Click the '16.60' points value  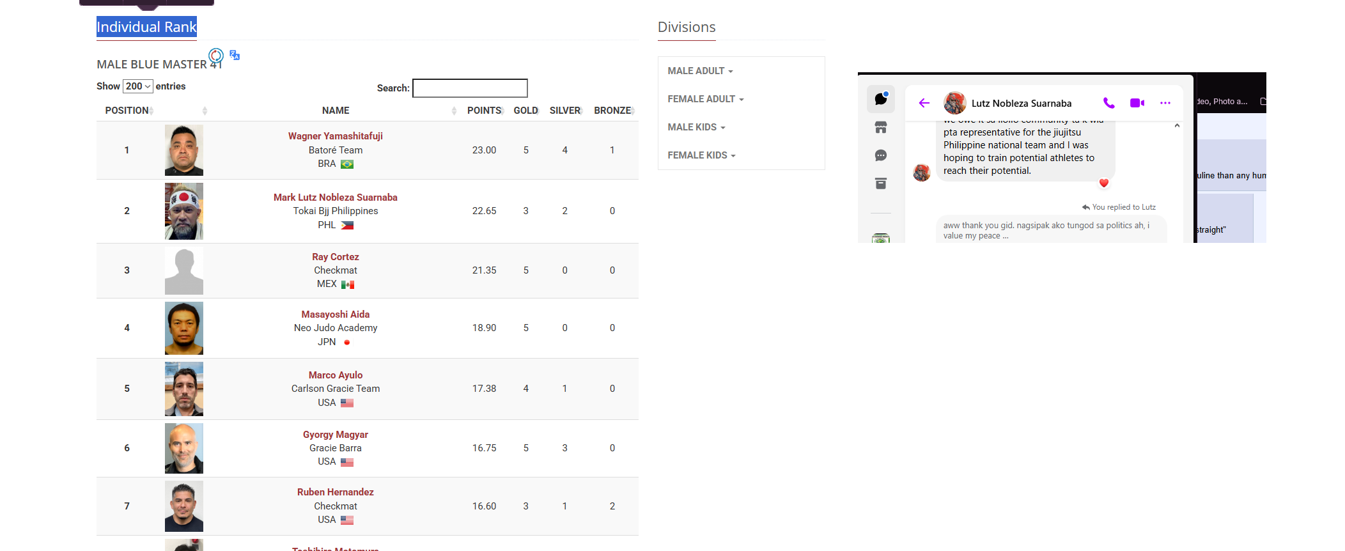coord(484,506)
